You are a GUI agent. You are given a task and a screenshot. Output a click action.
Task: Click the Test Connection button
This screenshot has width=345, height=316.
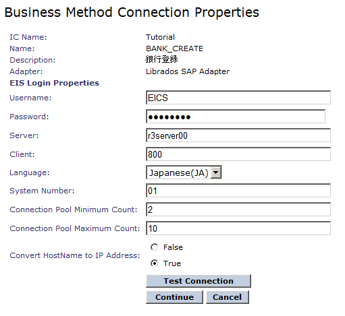(198, 281)
